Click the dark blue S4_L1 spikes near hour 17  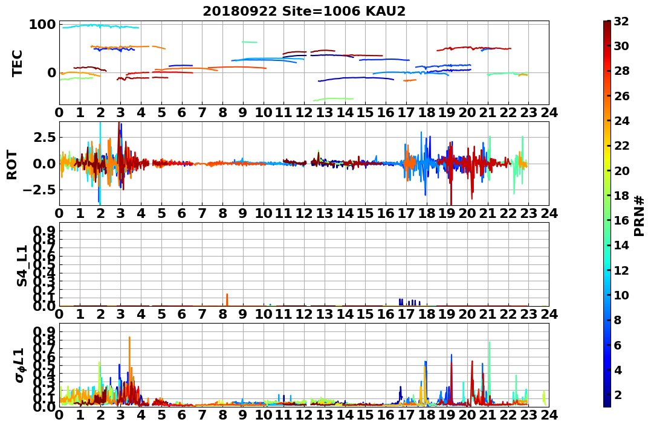(409, 302)
